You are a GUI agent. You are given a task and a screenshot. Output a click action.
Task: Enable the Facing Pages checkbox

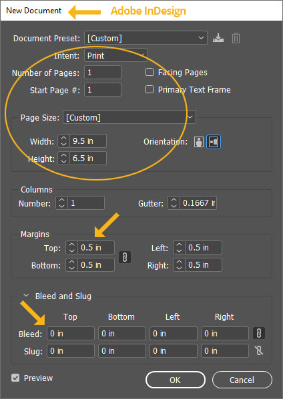(150, 72)
